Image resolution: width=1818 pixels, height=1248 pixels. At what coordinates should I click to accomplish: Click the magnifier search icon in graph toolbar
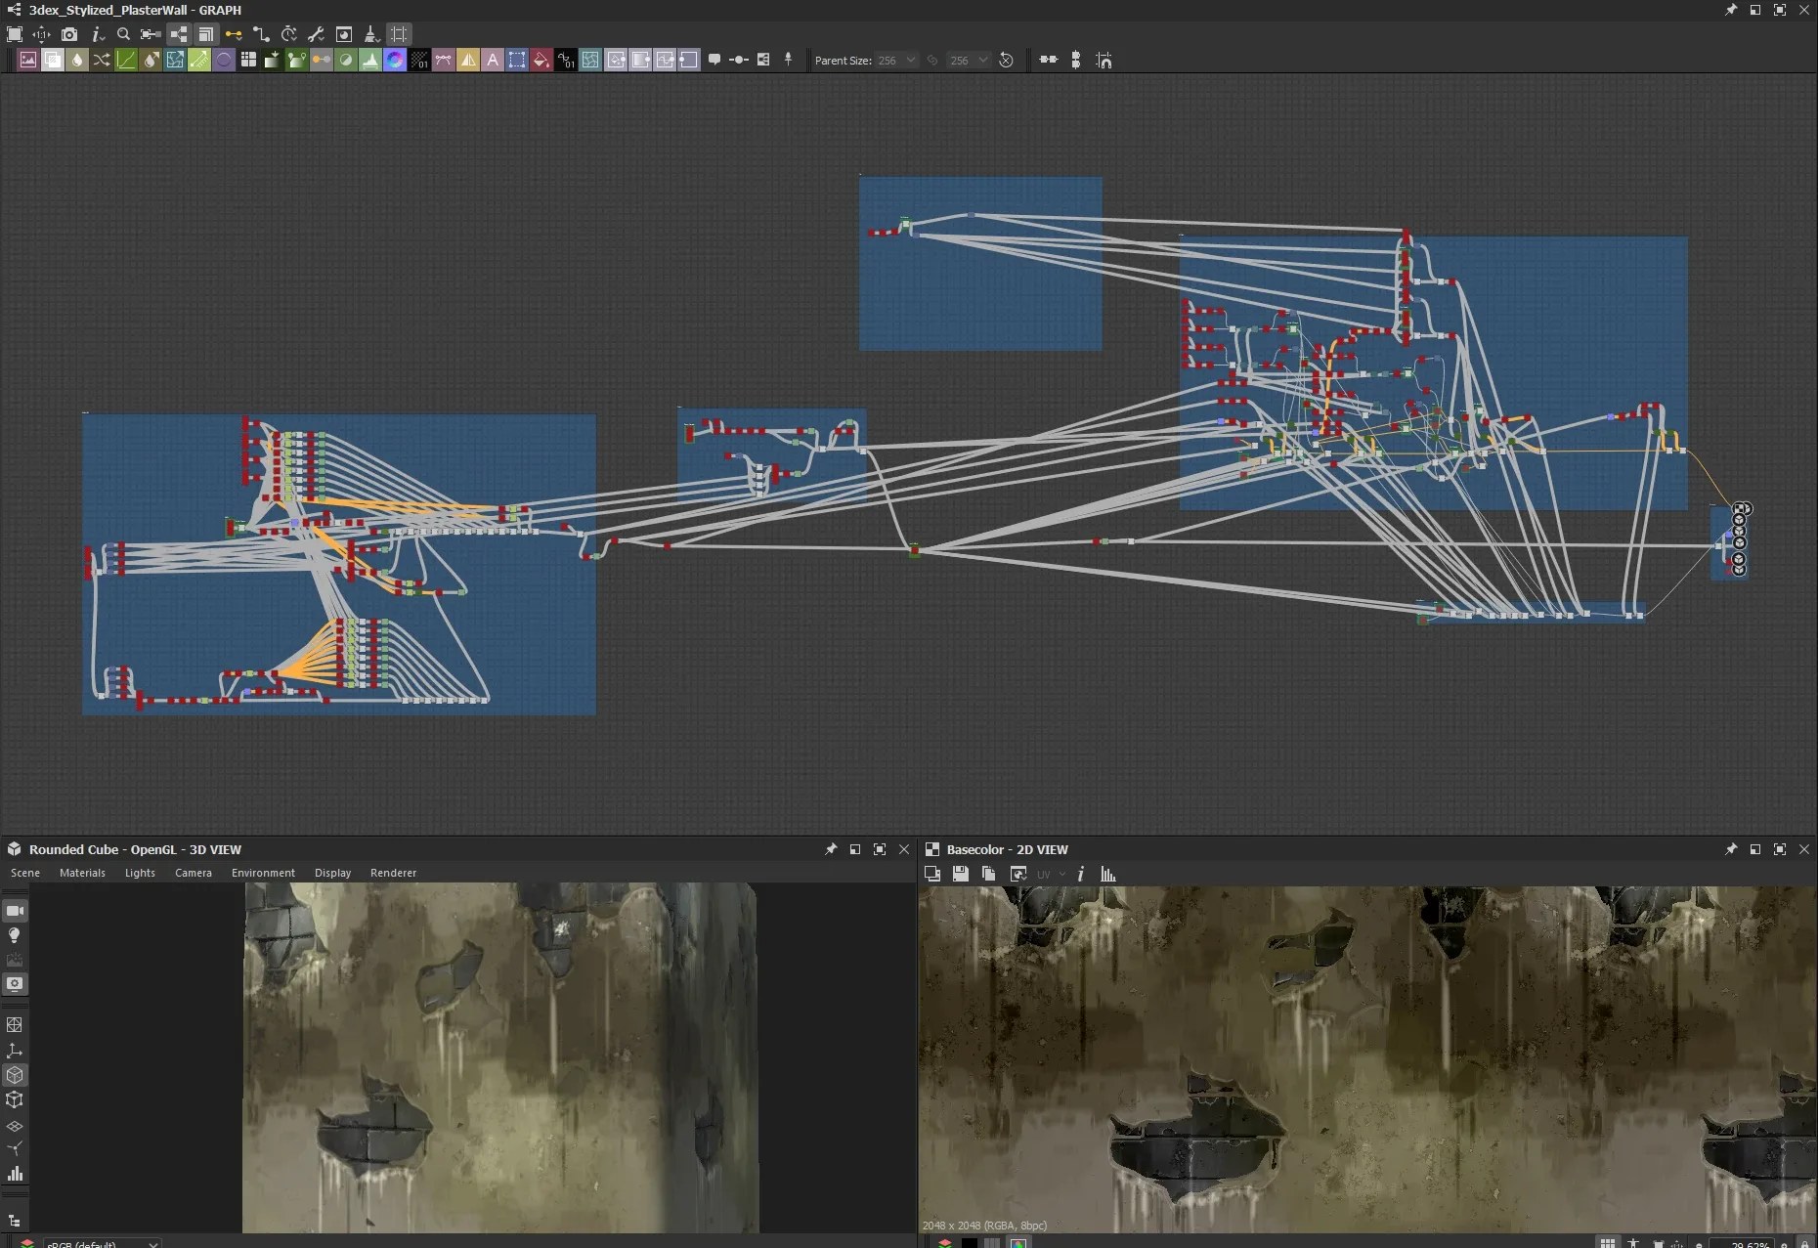[123, 34]
